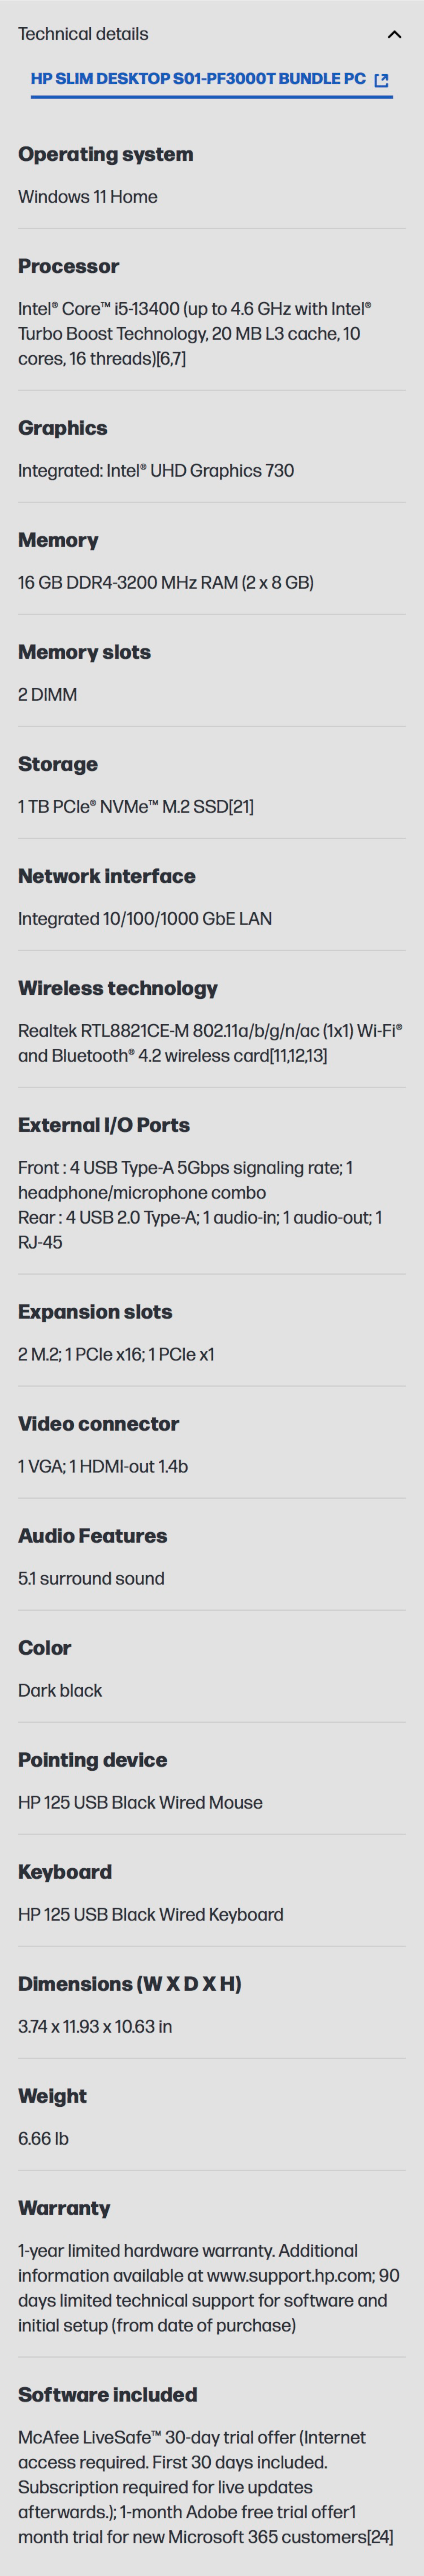The image size is (424, 2576).
Task: Open HP Slim Desktop S01-PF3000T Bundle PC link
Action: point(198,79)
